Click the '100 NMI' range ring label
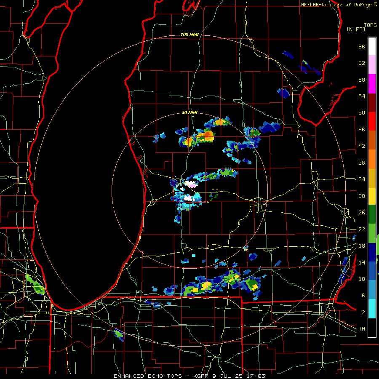The width and height of the screenshot is (379, 379). (x=189, y=35)
